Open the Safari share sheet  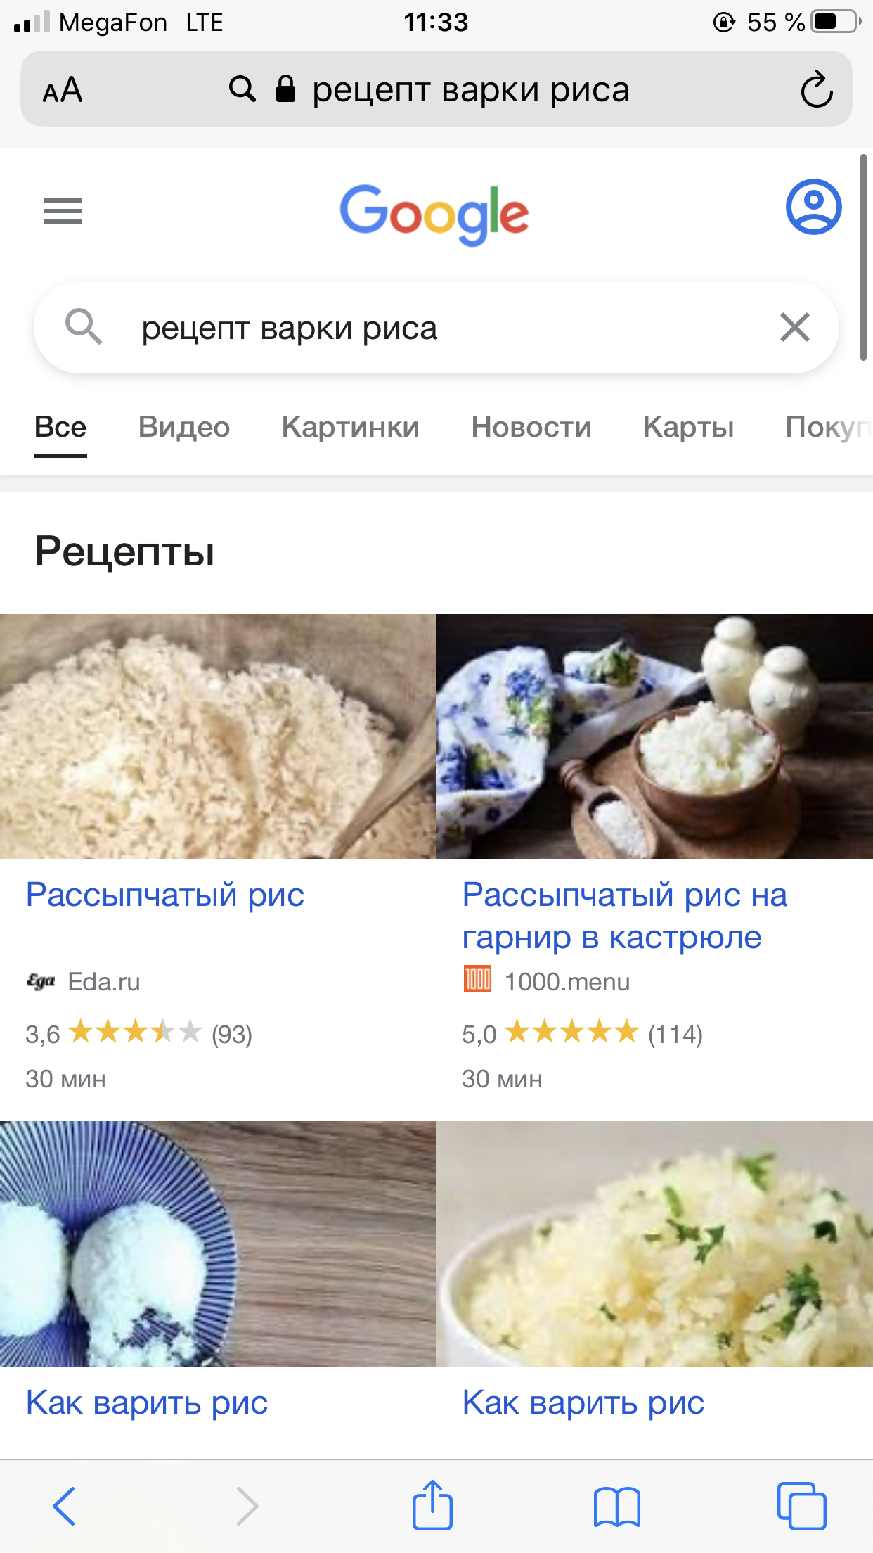tap(432, 1505)
